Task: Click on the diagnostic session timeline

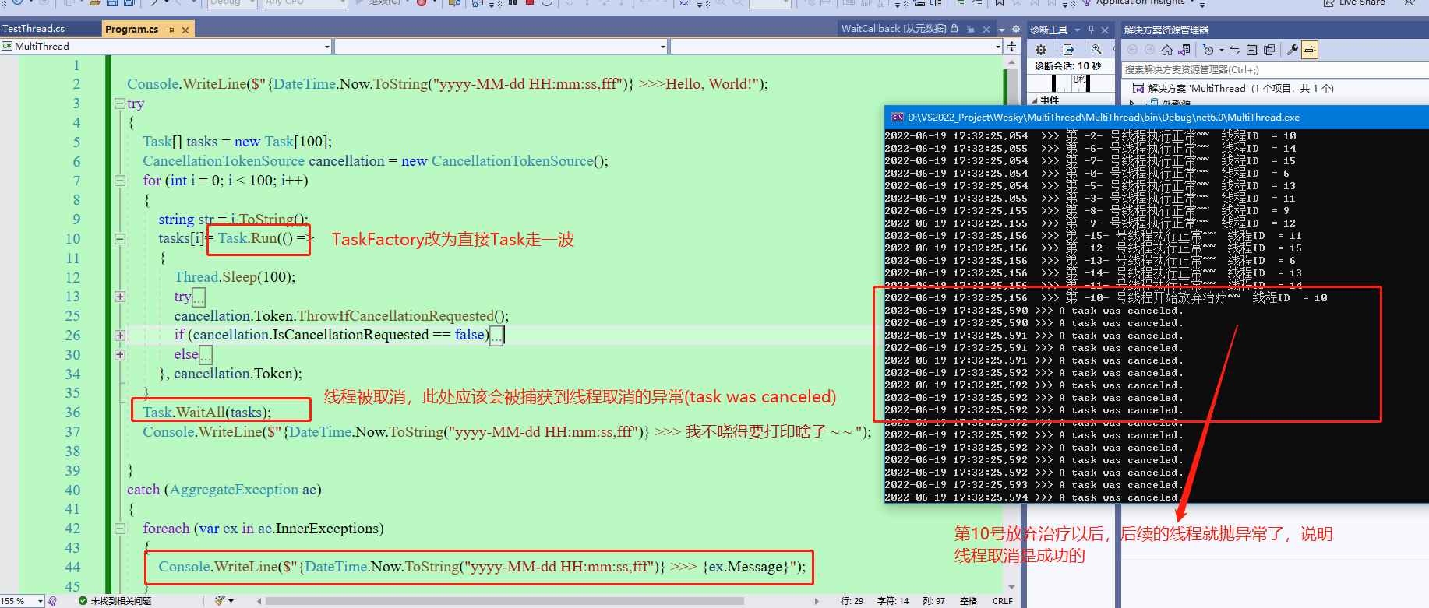Action: coord(1071,83)
